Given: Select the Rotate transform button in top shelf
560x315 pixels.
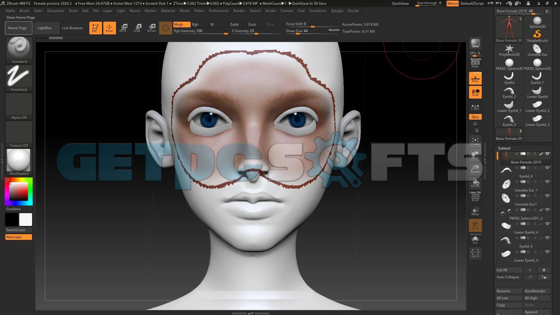Looking at the screenshot, I should pyautogui.click(x=151, y=28).
